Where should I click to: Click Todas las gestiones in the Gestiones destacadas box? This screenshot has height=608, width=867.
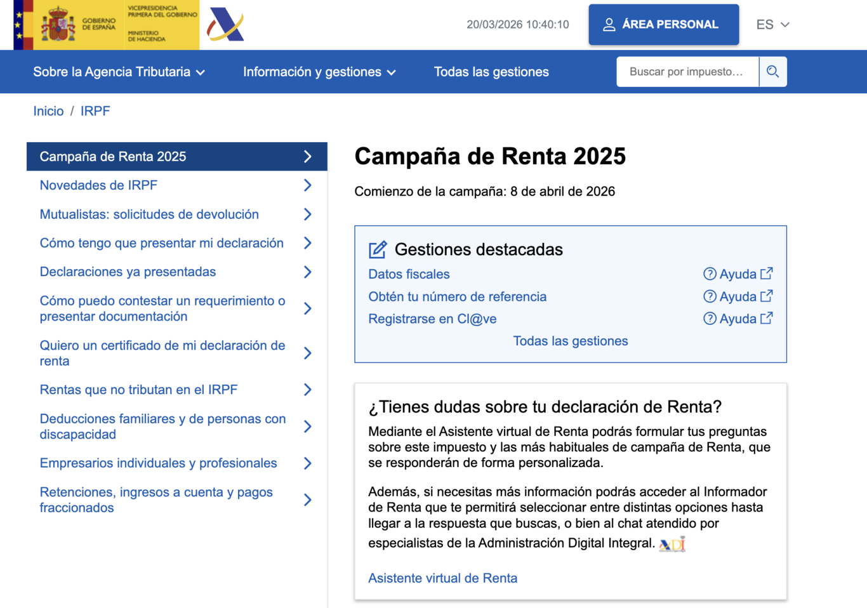click(571, 341)
